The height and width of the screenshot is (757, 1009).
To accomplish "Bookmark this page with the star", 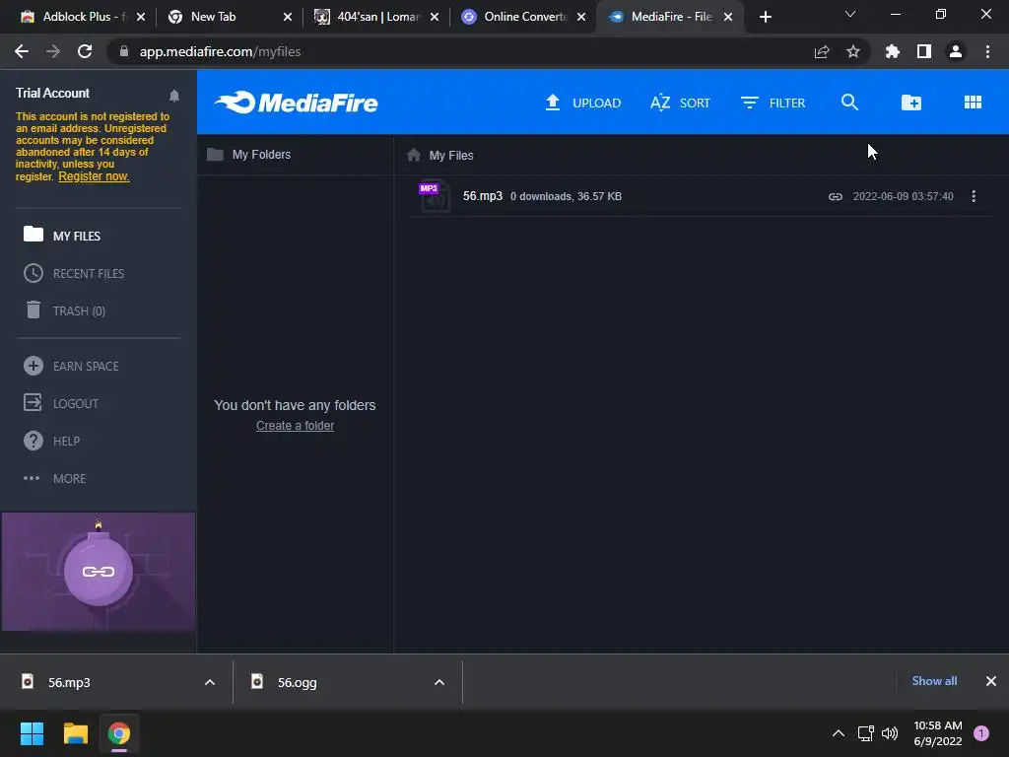I will (x=852, y=51).
